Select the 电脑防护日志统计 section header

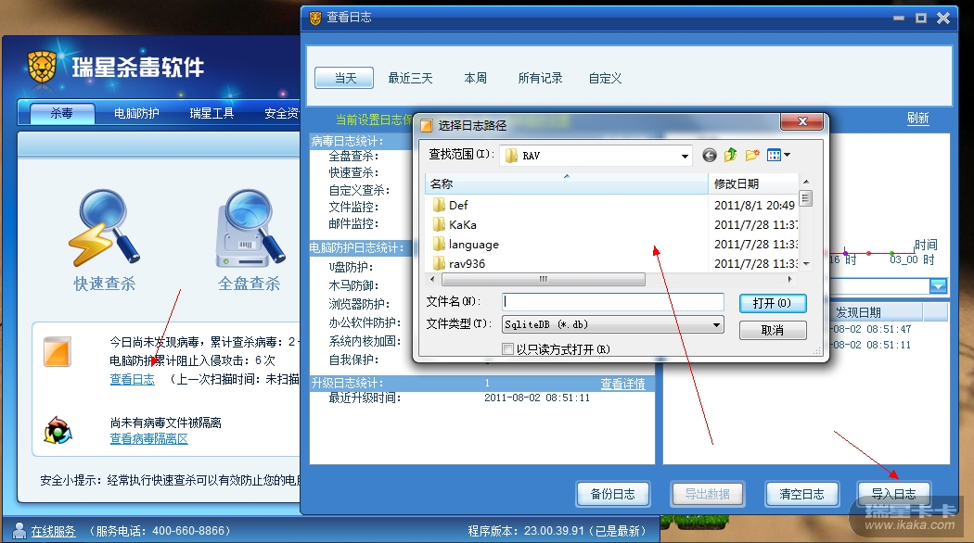coord(356,248)
